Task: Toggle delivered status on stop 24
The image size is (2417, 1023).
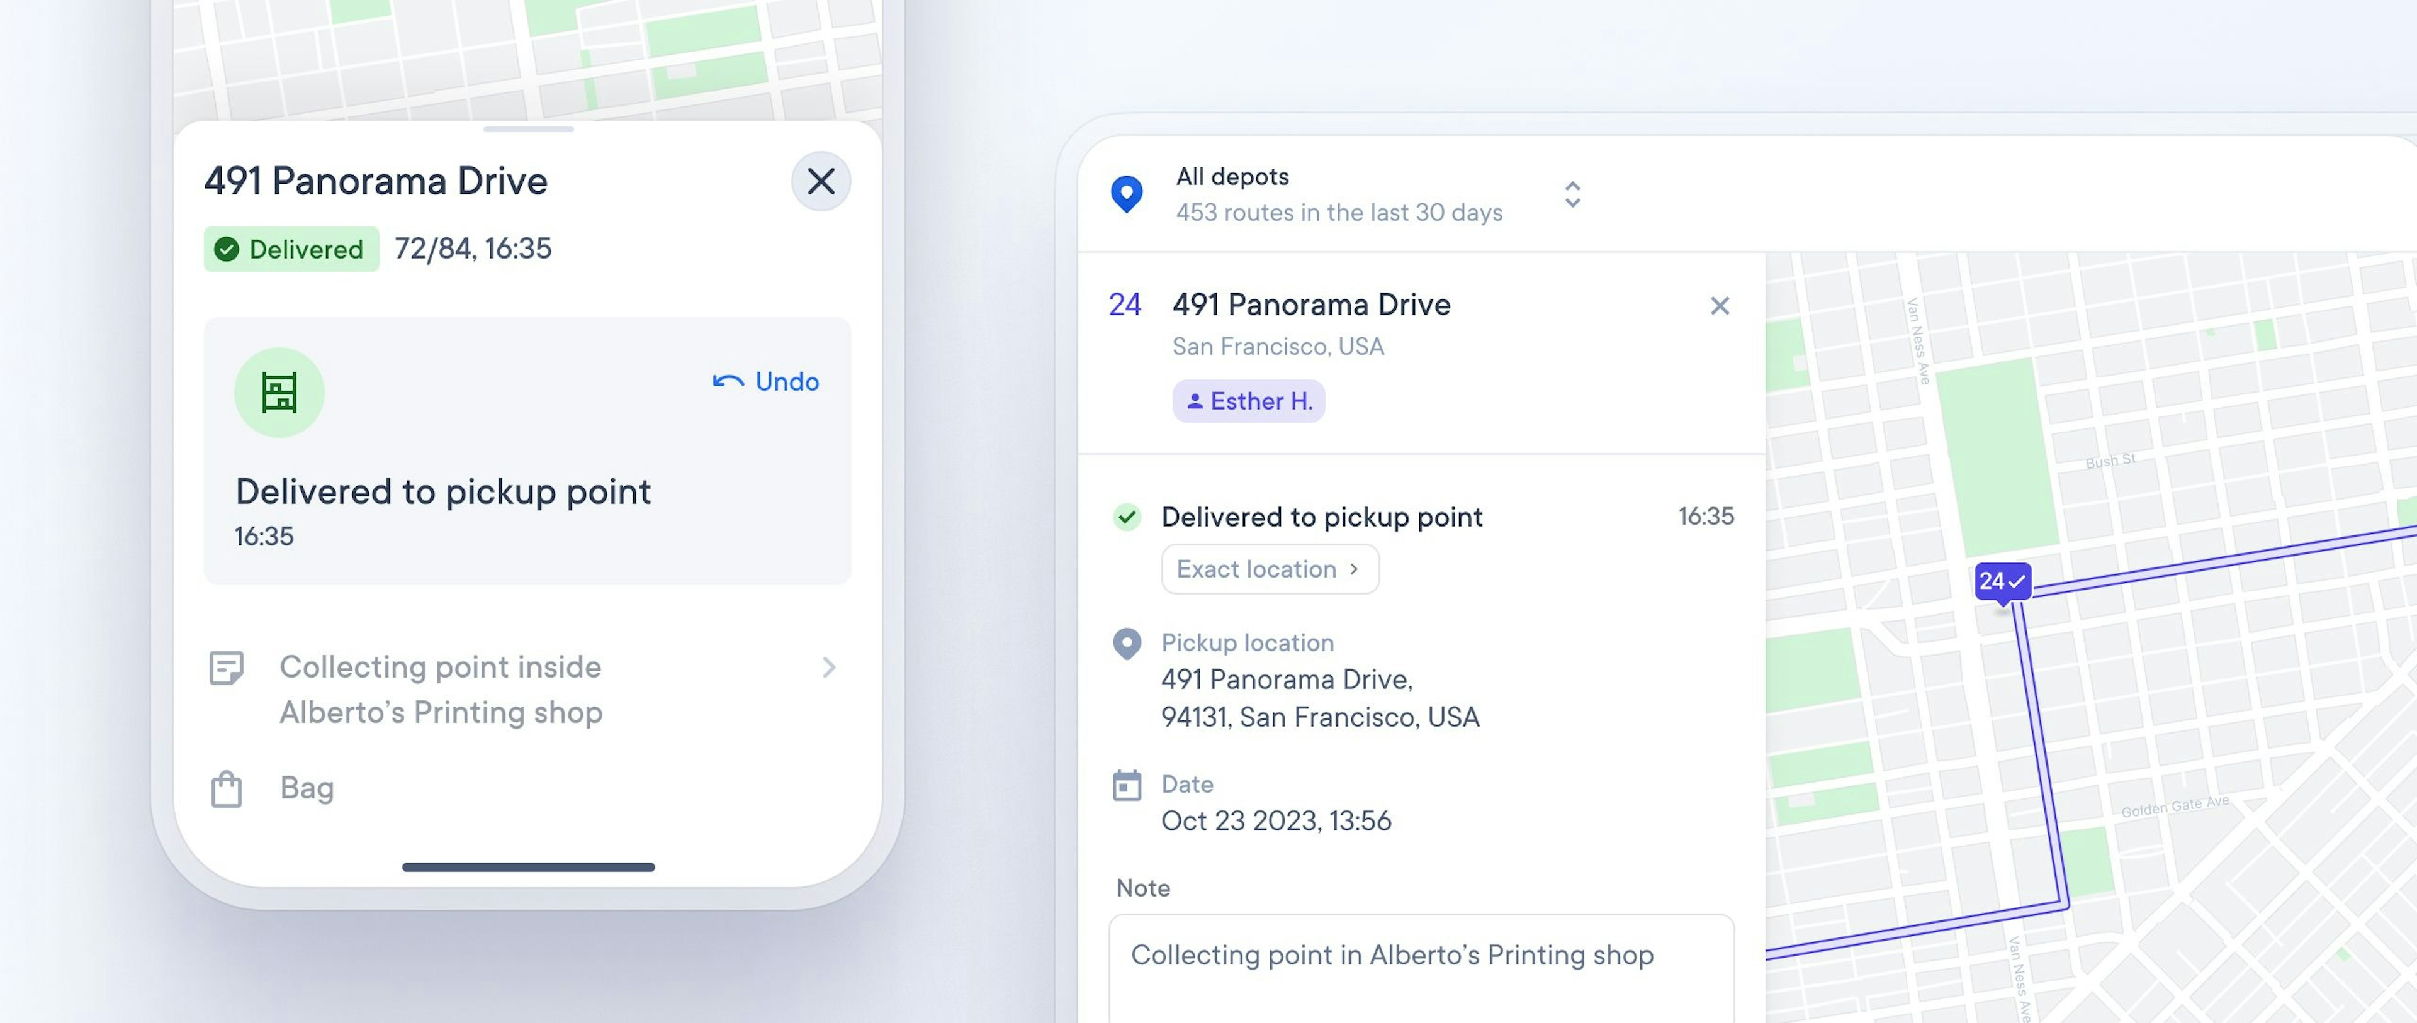Action: click(1127, 515)
